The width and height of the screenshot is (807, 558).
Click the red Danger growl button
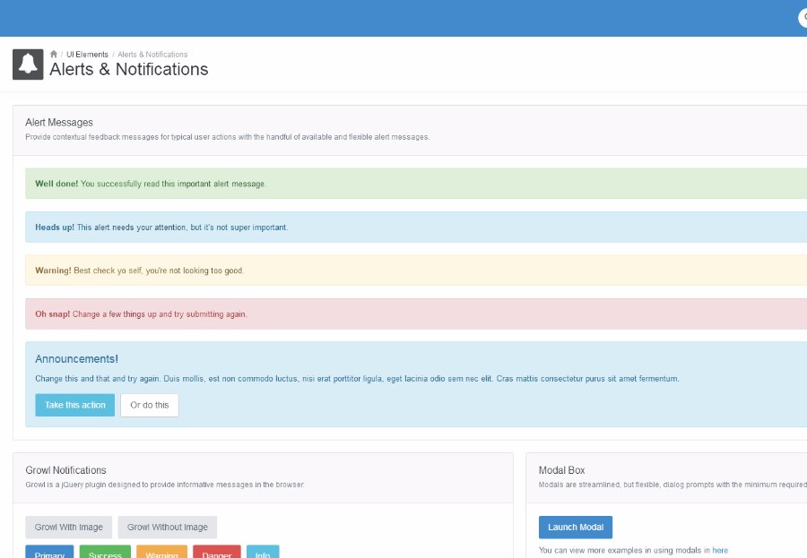pyautogui.click(x=216, y=553)
